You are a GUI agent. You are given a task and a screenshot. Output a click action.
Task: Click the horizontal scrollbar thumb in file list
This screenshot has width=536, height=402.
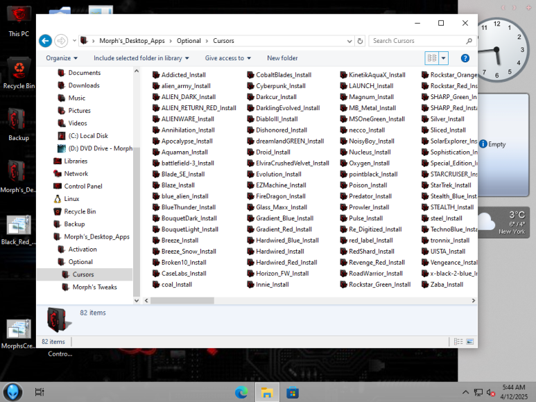[182, 301]
